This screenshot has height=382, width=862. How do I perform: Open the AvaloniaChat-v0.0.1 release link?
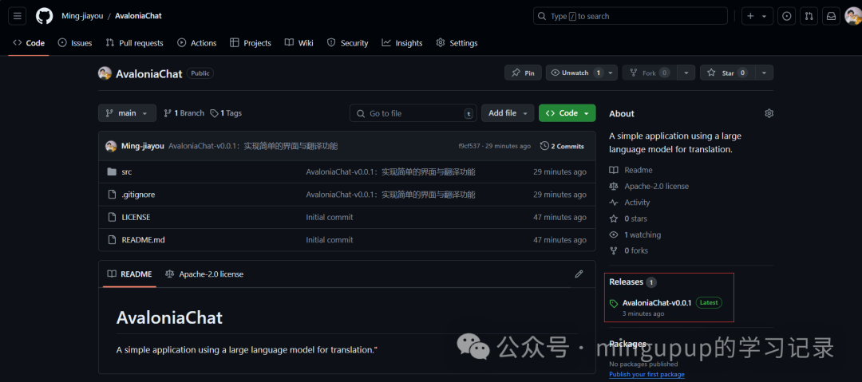(656, 303)
